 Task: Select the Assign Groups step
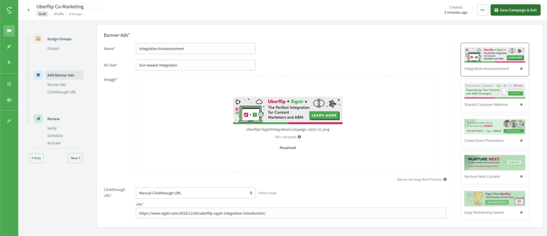coord(59,39)
